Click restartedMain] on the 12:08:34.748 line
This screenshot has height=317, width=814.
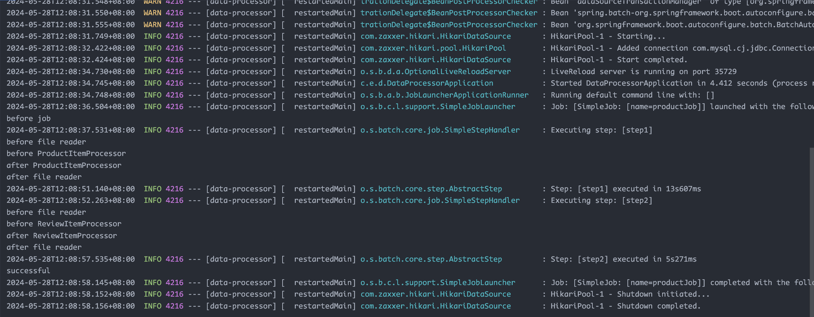coord(325,95)
